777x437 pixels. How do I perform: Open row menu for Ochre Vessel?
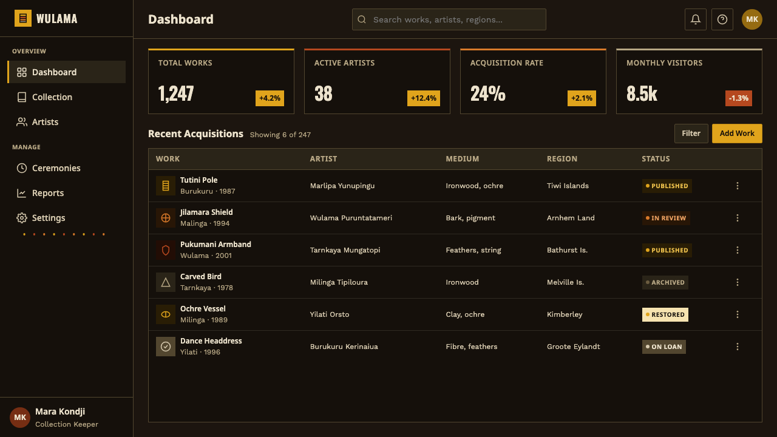pos(738,314)
